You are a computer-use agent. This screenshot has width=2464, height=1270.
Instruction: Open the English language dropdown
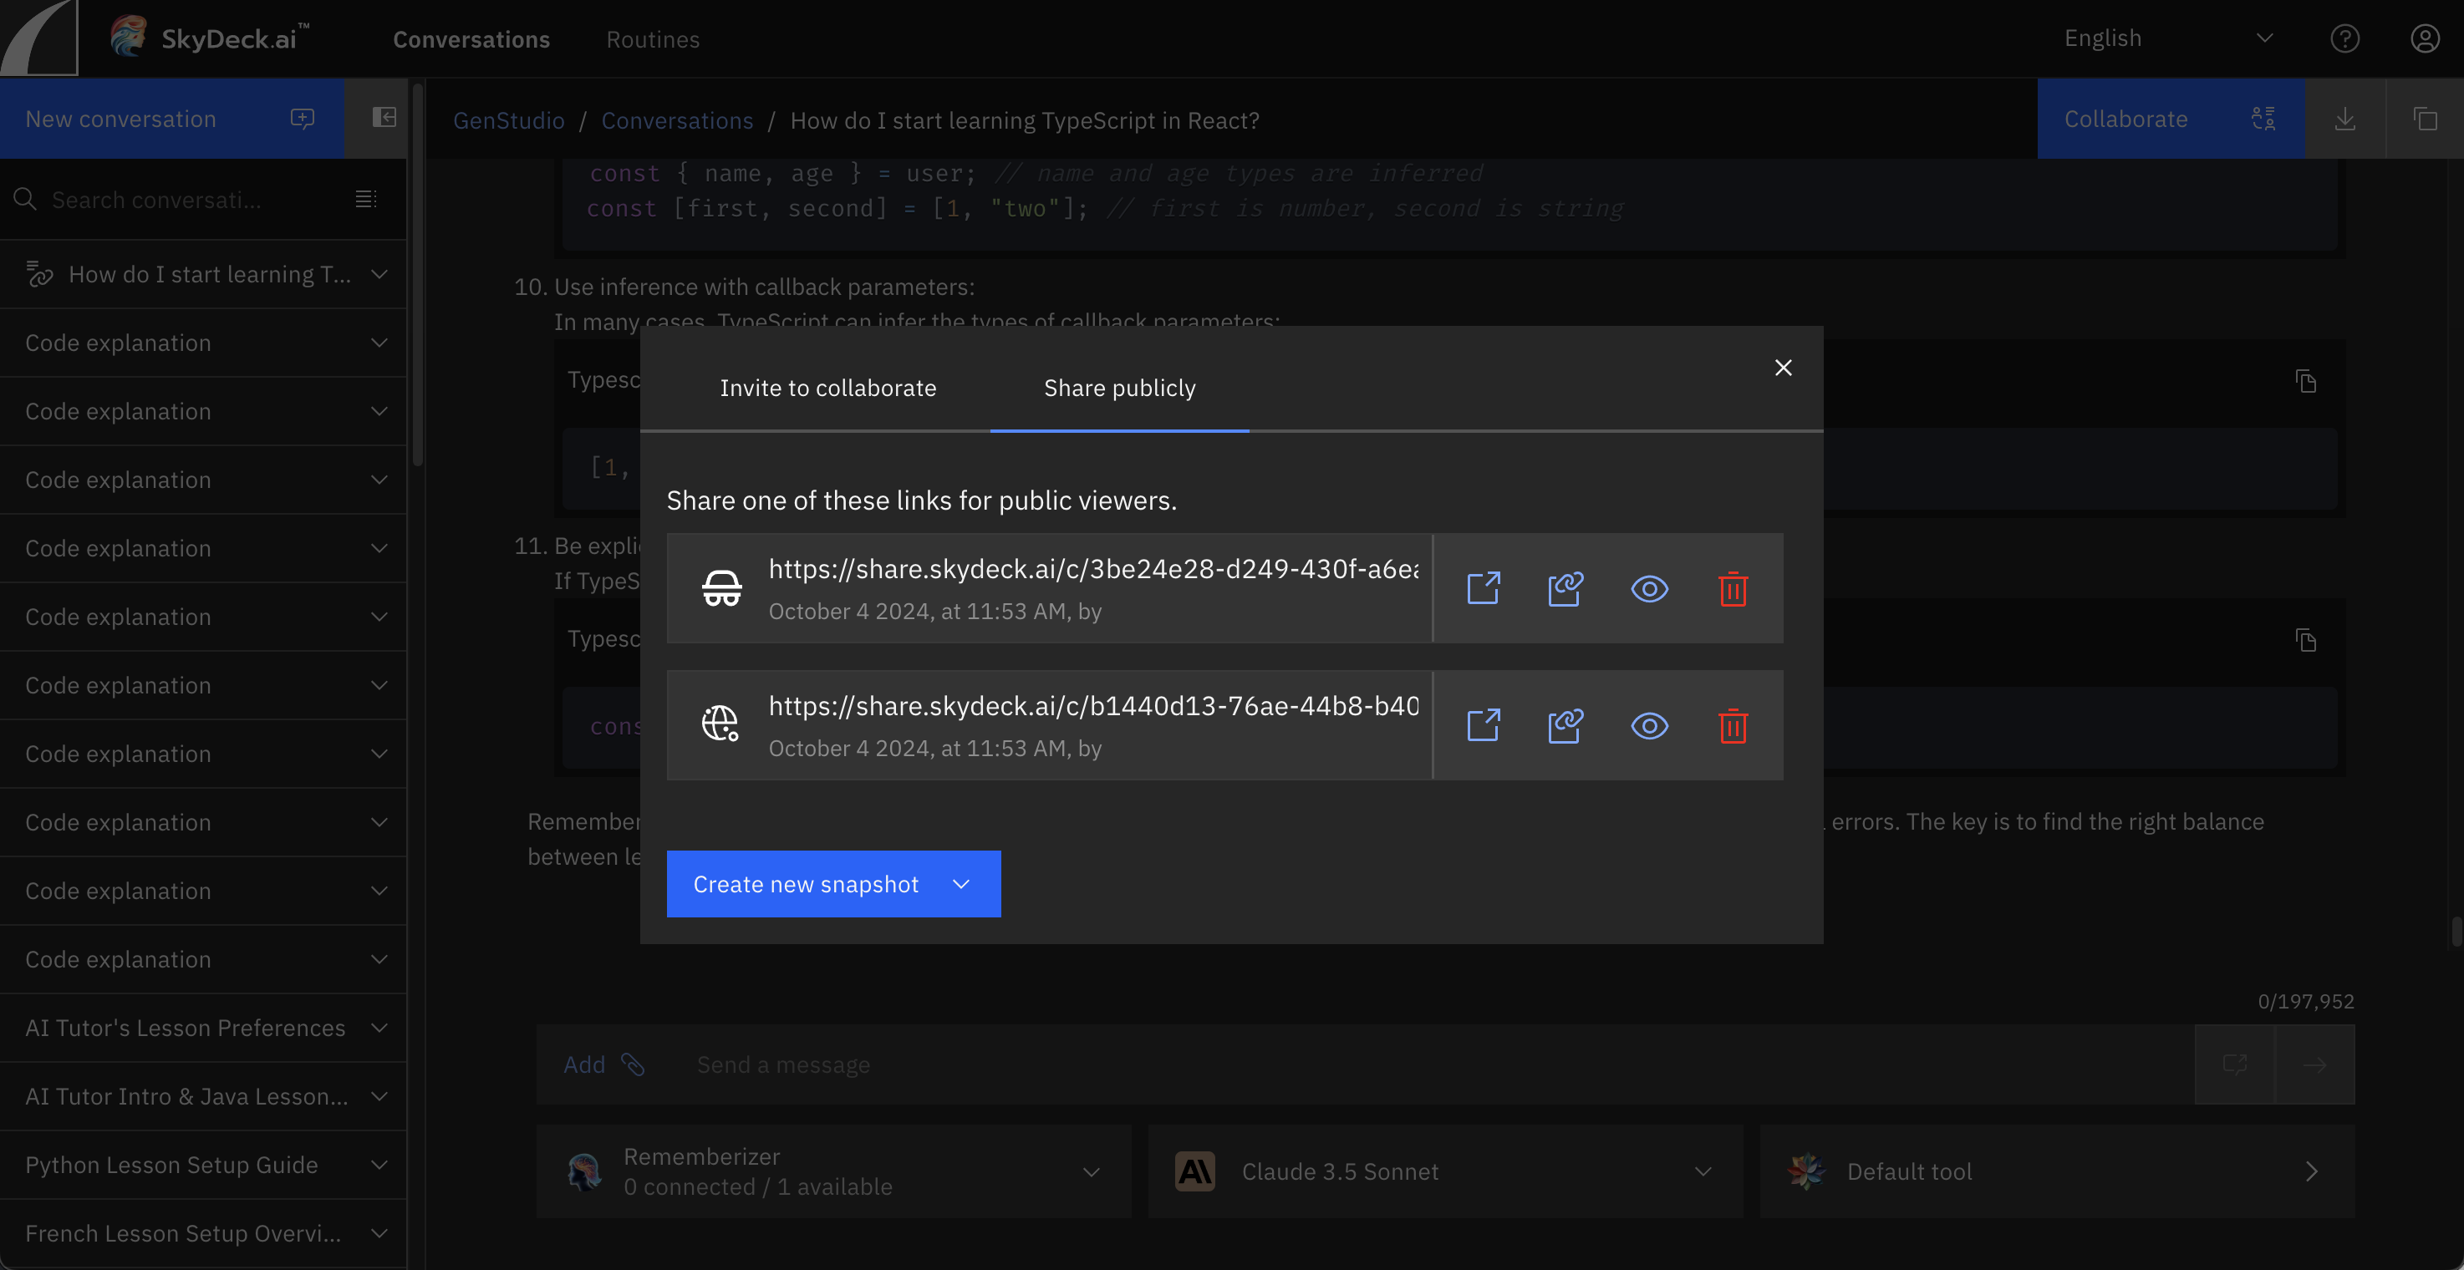pos(2166,39)
